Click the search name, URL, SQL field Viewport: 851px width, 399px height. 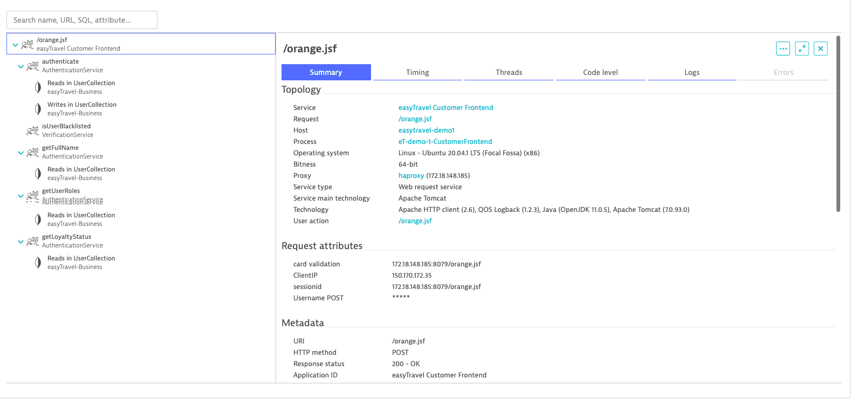[82, 20]
